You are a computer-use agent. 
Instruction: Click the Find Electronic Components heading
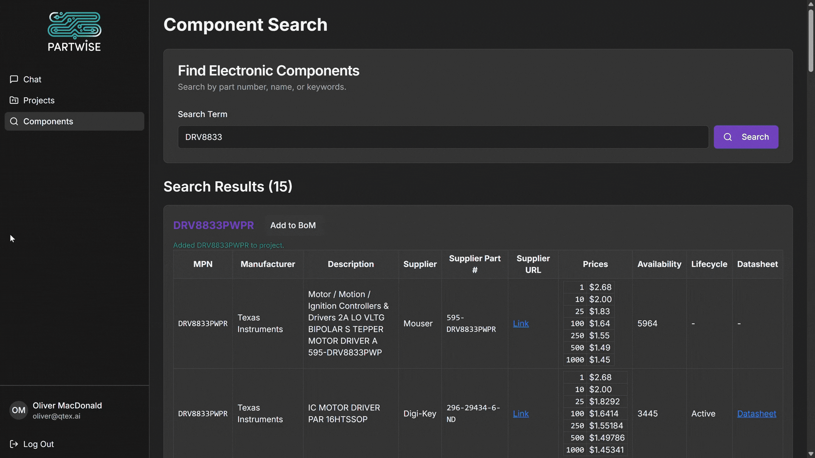click(269, 71)
